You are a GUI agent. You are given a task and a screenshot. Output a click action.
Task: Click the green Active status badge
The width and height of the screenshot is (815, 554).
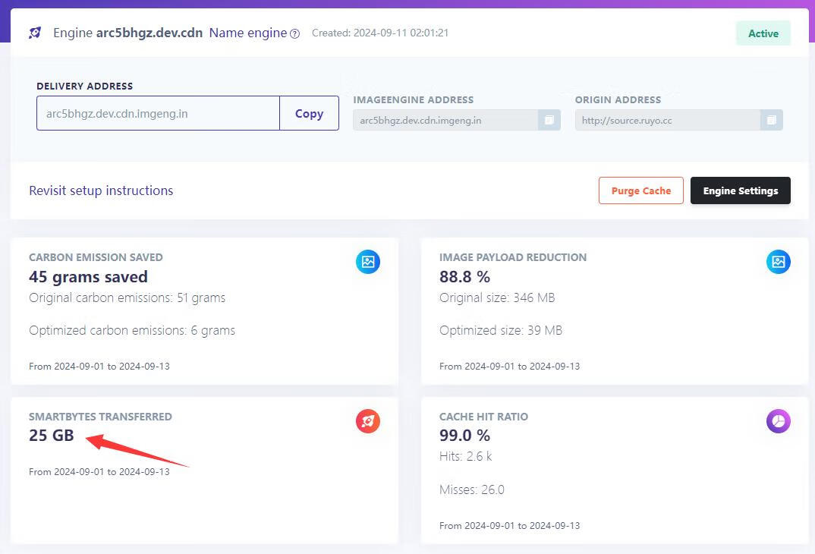[x=763, y=33]
